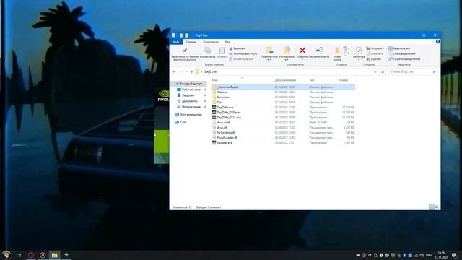The width and height of the screenshot is (462, 260).
Task: Open address bar history dropdown
Action: point(375,71)
